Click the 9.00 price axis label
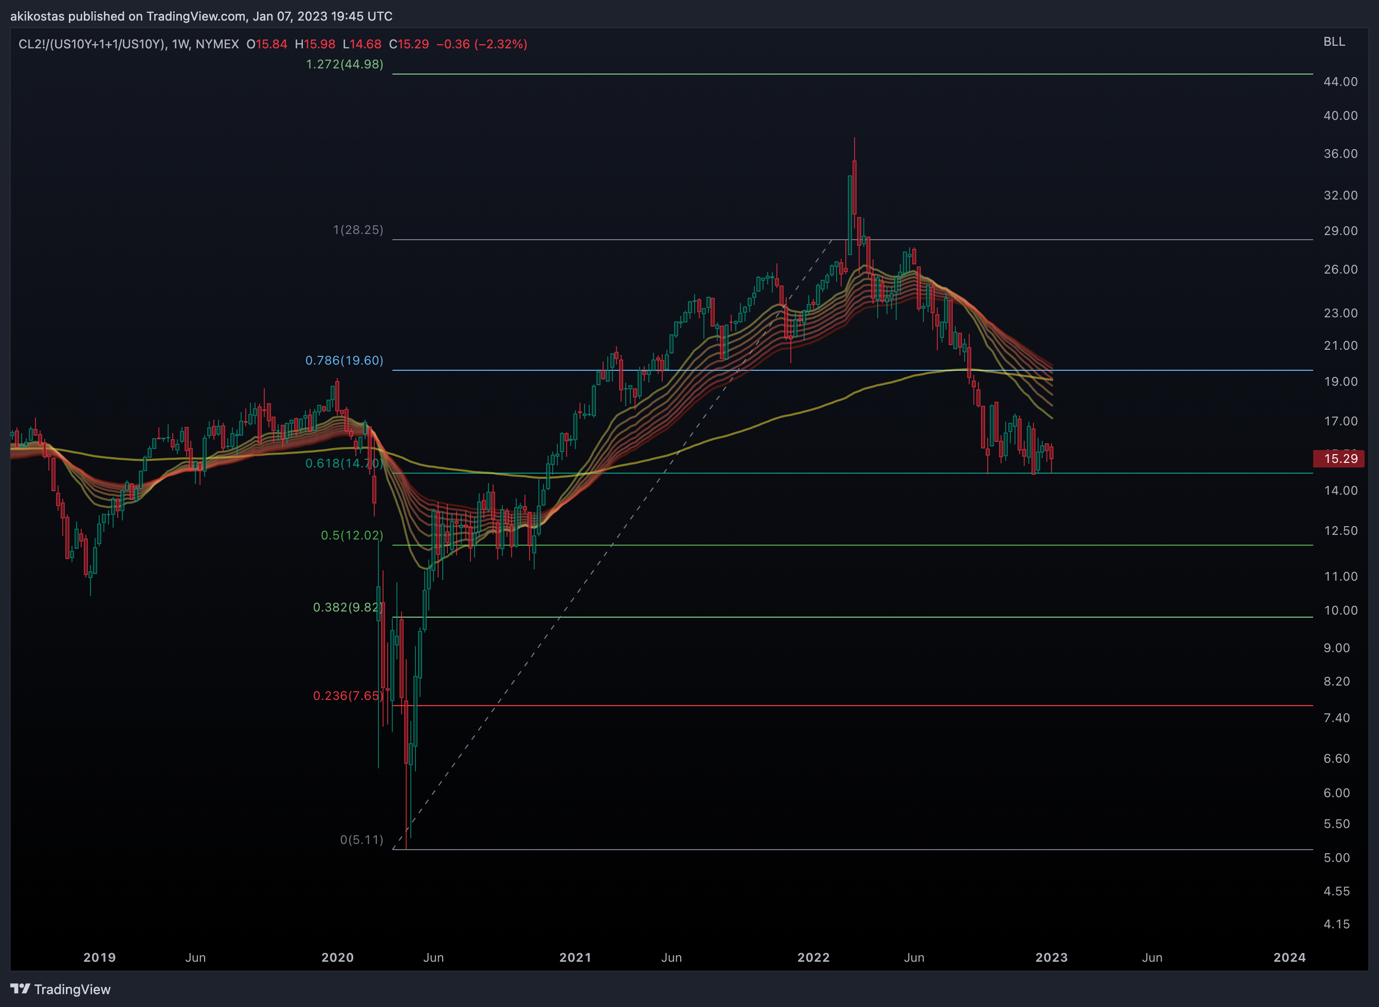Image resolution: width=1379 pixels, height=1007 pixels. click(x=1337, y=648)
